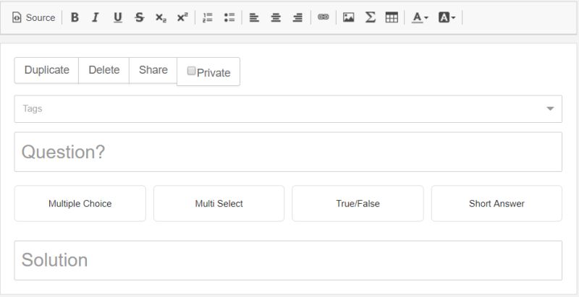This screenshot has height=297, width=579.
Task: Click the Duplicate button
Action: coord(46,70)
